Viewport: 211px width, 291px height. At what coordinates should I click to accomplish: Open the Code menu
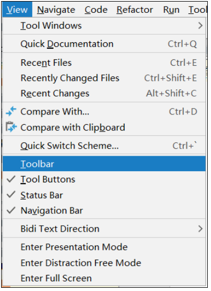pyautogui.click(x=96, y=10)
